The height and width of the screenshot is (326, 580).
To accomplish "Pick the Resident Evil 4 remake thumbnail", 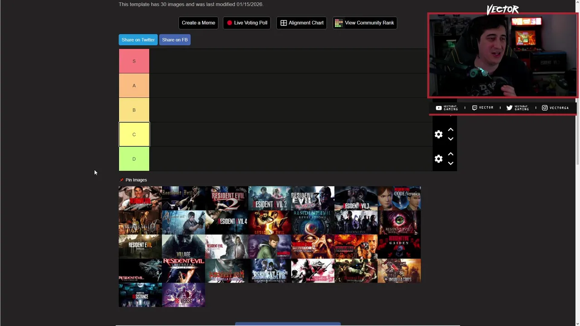I will click(x=227, y=222).
